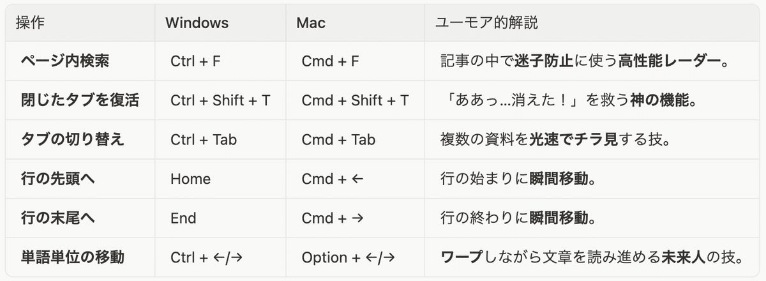Click the ページ内検索 row label

point(65,61)
